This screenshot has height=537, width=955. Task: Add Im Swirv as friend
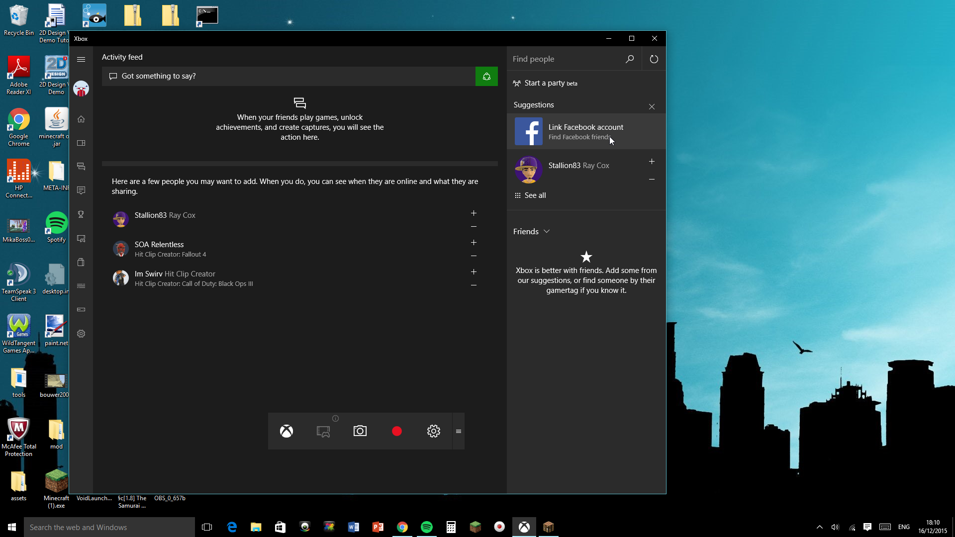pos(474,271)
